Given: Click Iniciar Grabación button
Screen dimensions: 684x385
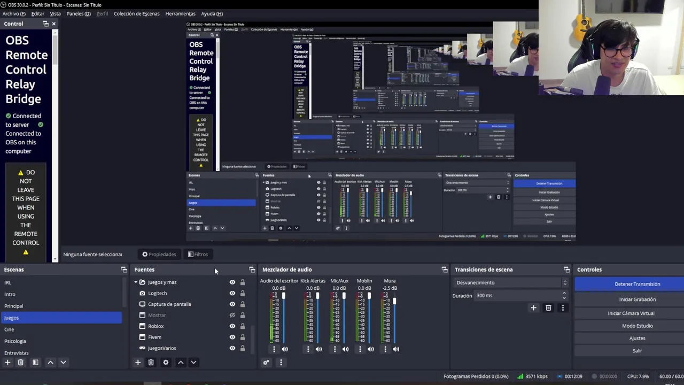Looking at the screenshot, I should [629, 299].
